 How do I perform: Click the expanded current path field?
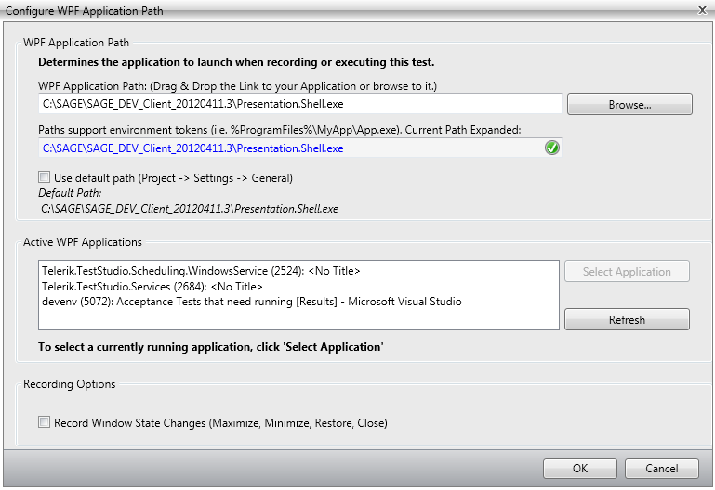click(288, 148)
